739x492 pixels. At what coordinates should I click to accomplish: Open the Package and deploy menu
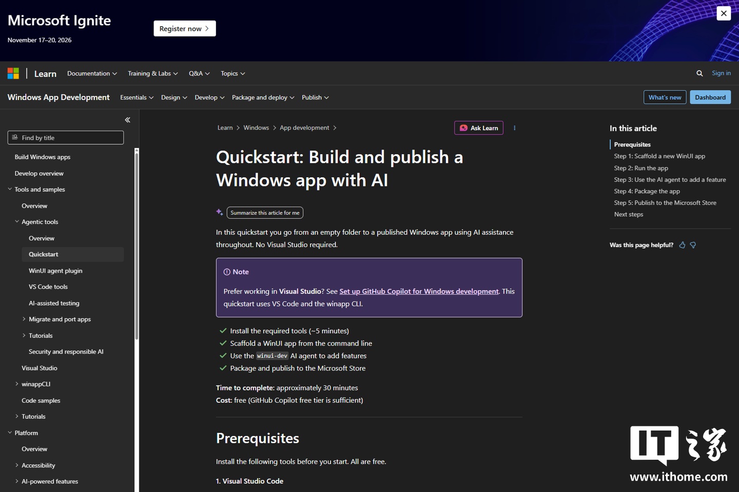pyautogui.click(x=263, y=97)
